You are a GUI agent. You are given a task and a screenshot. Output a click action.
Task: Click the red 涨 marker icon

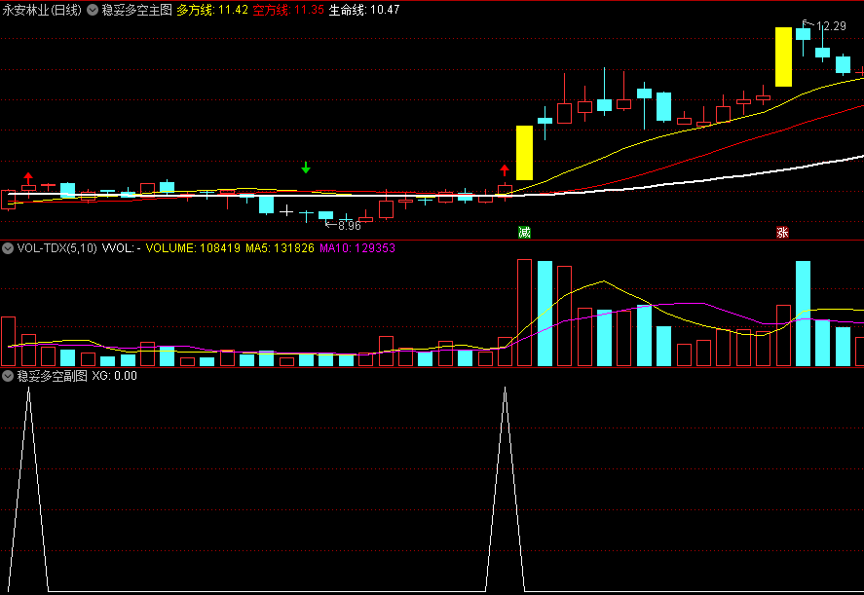[x=782, y=233]
